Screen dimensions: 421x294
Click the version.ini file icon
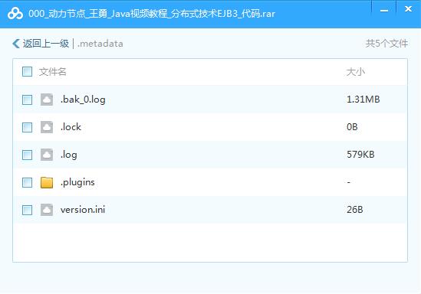[47, 210]
